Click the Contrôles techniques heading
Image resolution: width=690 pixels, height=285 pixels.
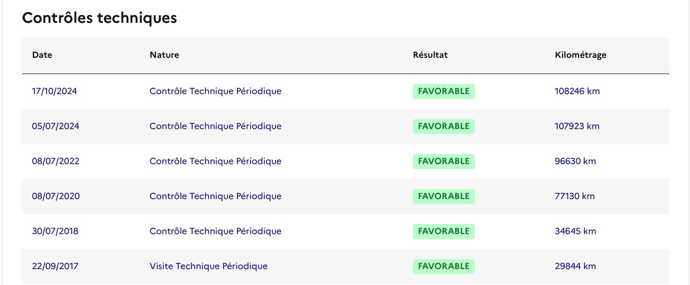tap(99, 18)
